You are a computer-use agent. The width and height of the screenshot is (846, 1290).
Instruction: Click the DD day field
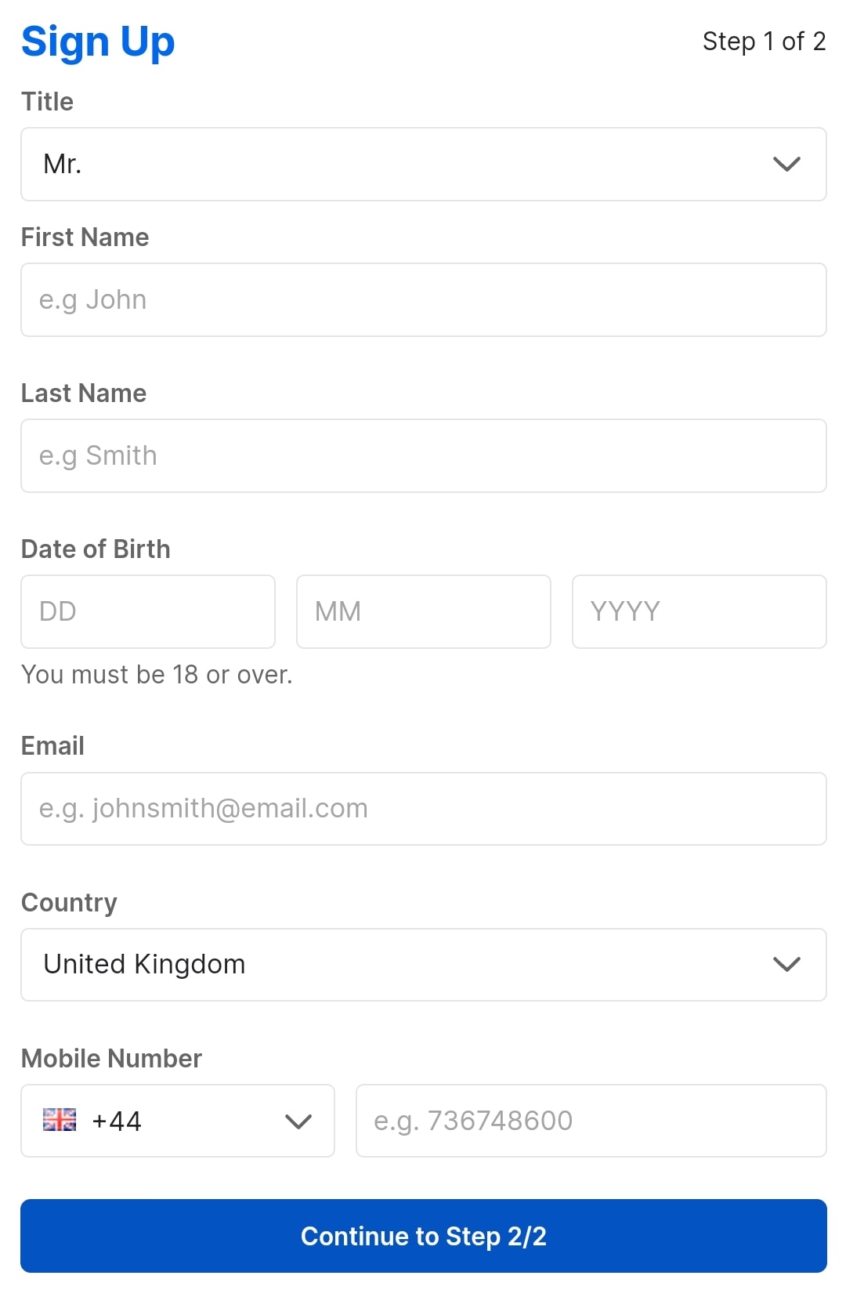point(147,611)
